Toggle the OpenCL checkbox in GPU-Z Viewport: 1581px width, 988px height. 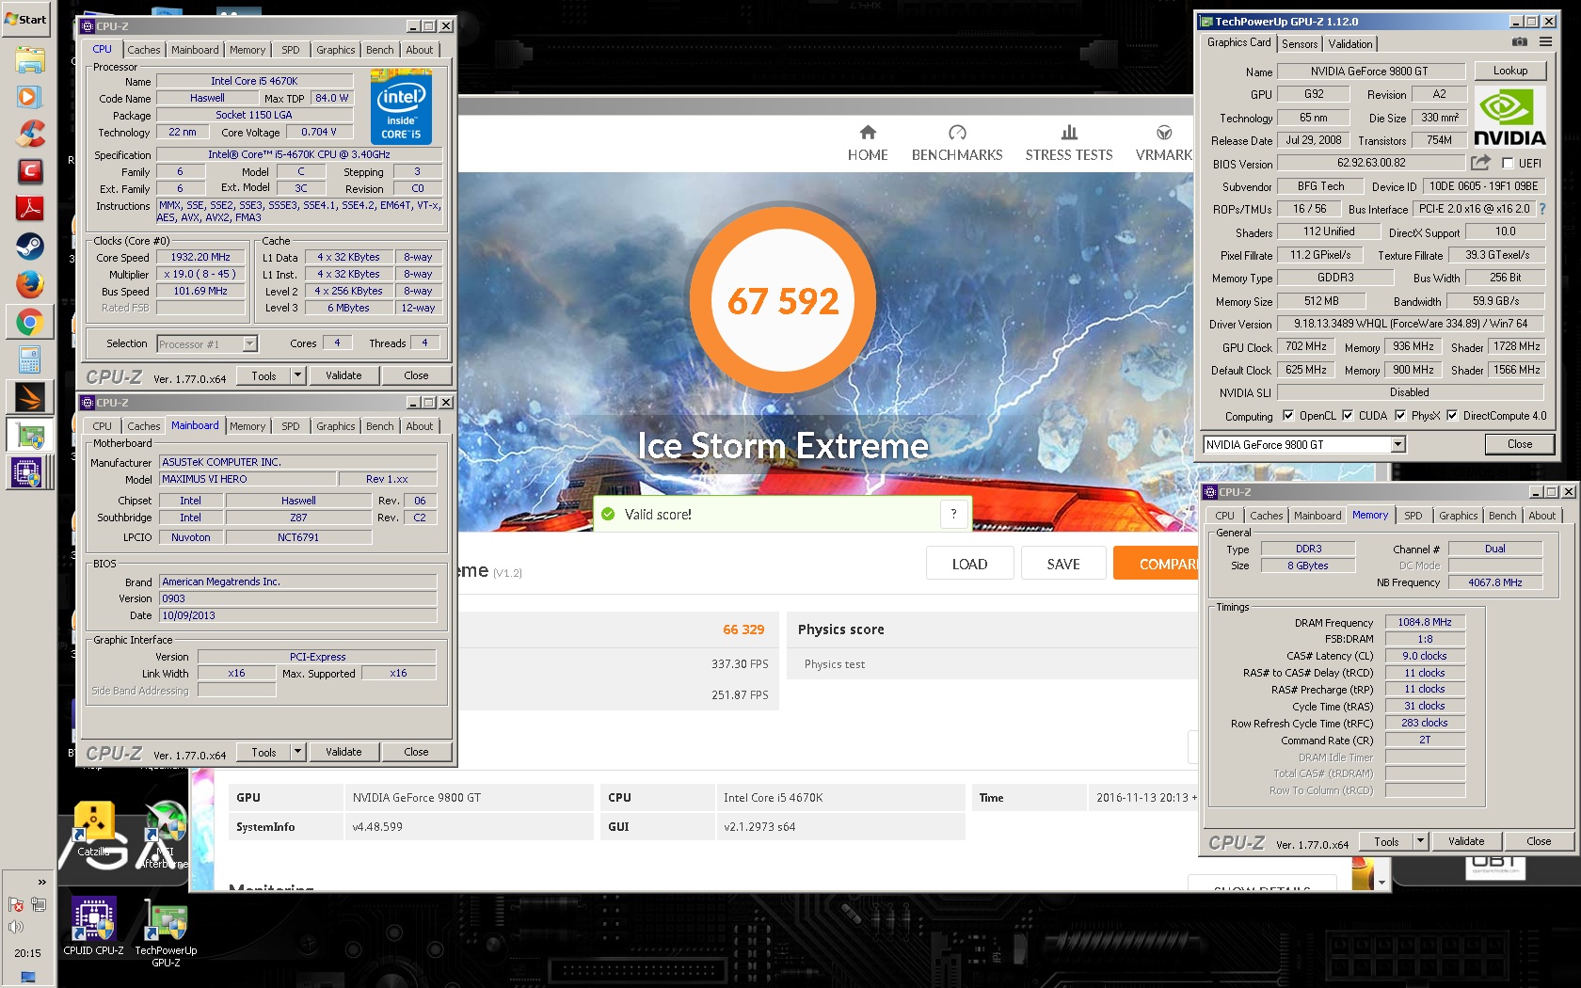tap(1288, 415)
